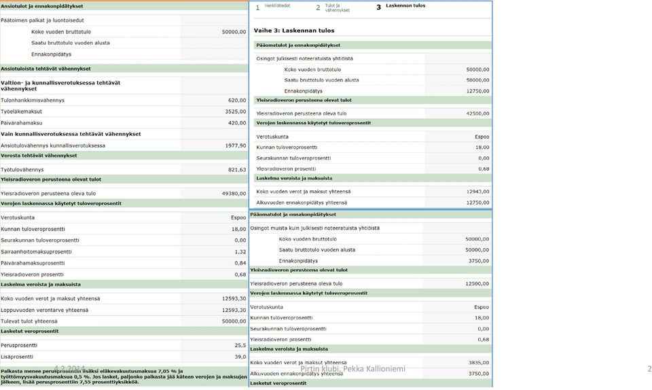
Task: Select step 3 Laskennan tulos tab
Action: coord(401,6)
